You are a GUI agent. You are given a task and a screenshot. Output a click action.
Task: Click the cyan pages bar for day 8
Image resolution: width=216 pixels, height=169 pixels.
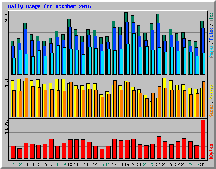(x=58, y=60)
